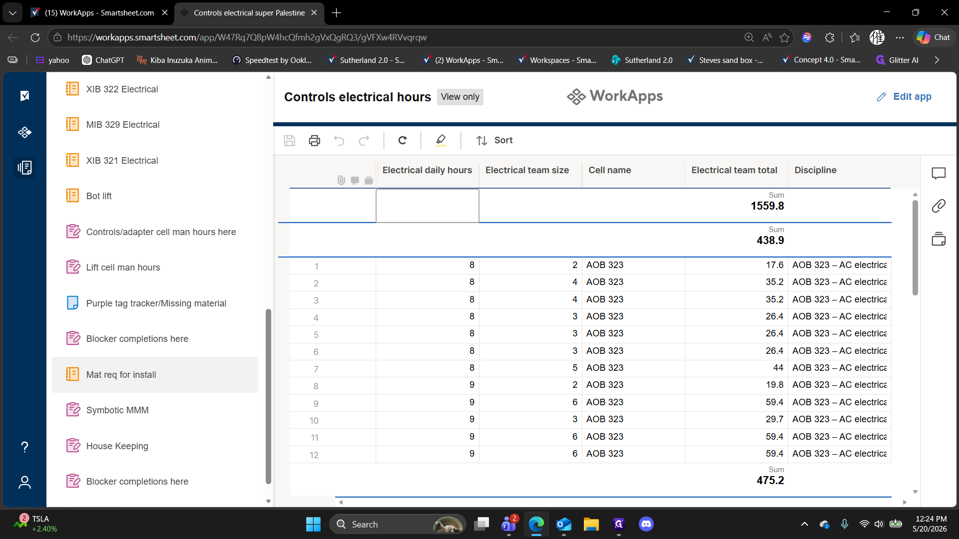This screenshot has height=539, width=959.
Task: Select the app pages icon in left rail
Action: 24,168
